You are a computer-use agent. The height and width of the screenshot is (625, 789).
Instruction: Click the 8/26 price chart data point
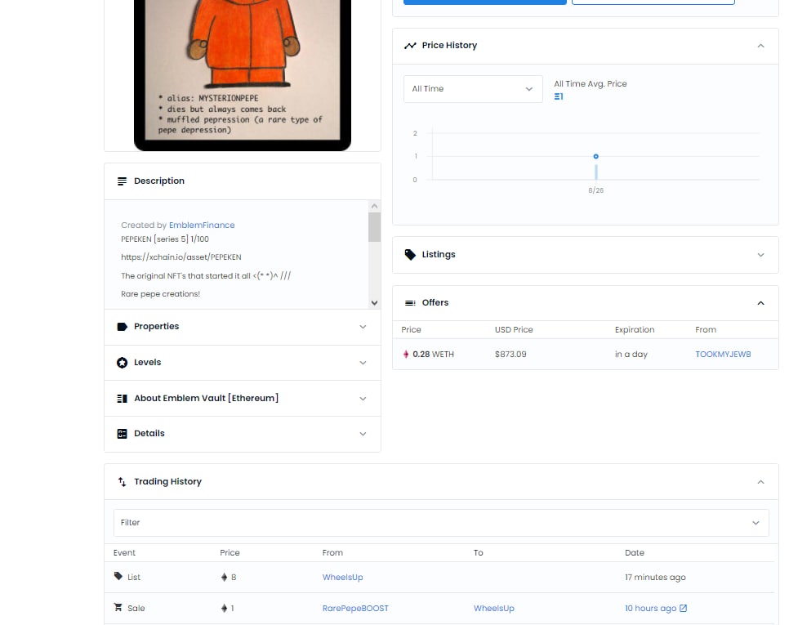595,157
